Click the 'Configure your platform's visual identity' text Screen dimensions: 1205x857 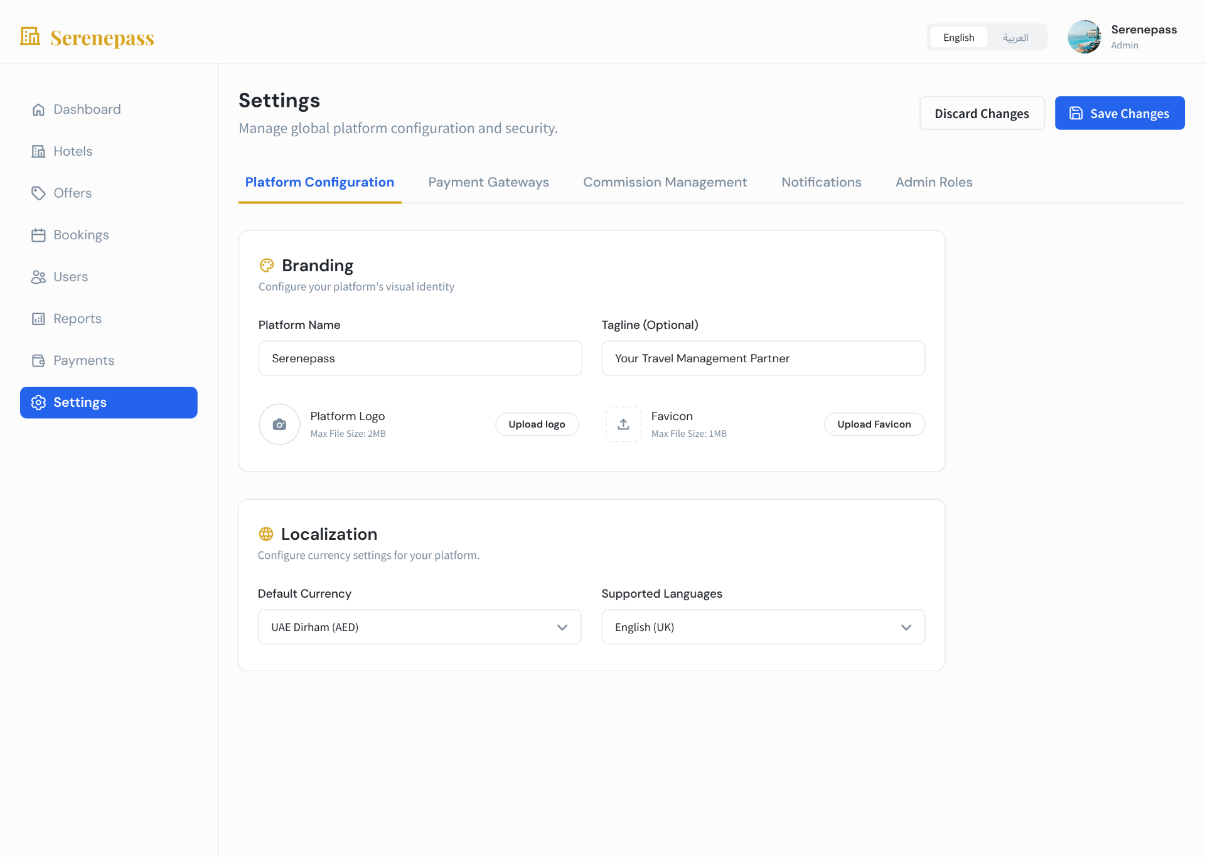[x=356, y=287]
